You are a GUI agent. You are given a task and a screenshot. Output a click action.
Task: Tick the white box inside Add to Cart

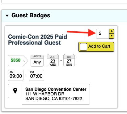[x=83, y=47]
